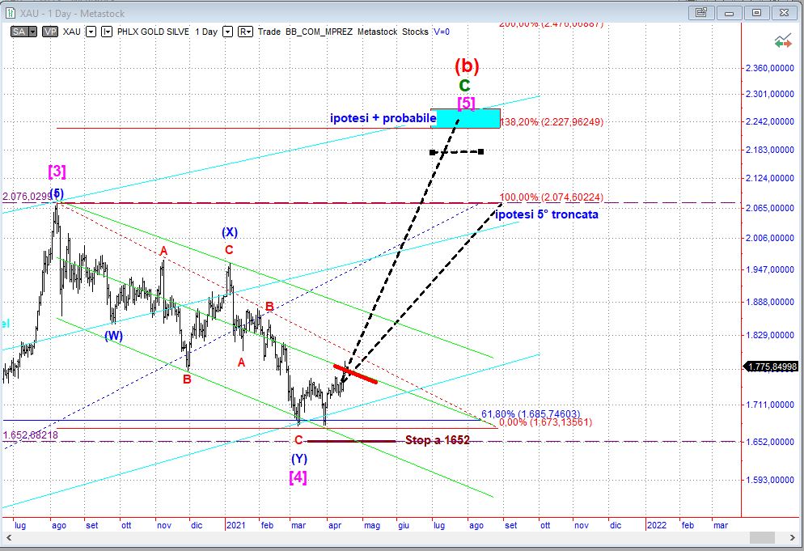Viewport: 804px width, 551px height.
Task: Select the blue (Y) wave label
Action: point(299,458)
